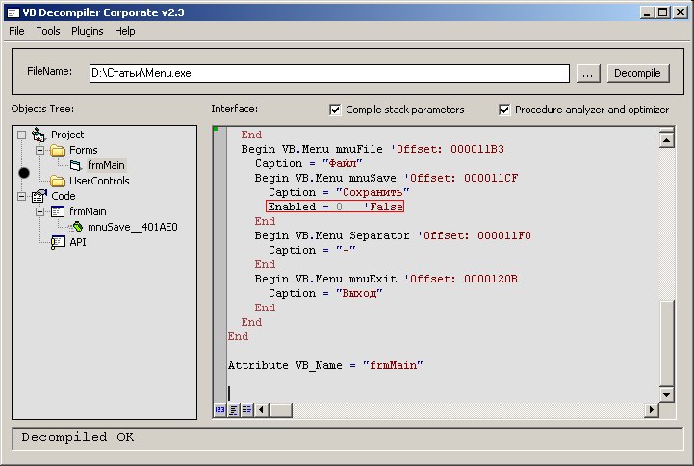Open the API node in the tree
Screen dimensions: 694x466
click(79, 242)
